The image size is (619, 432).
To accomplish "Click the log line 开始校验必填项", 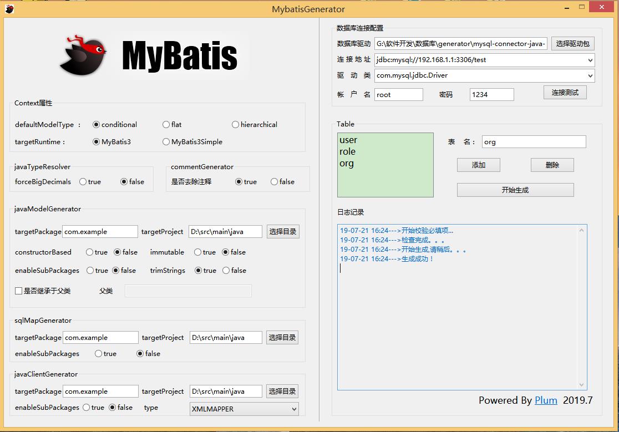I will point(397,230).
